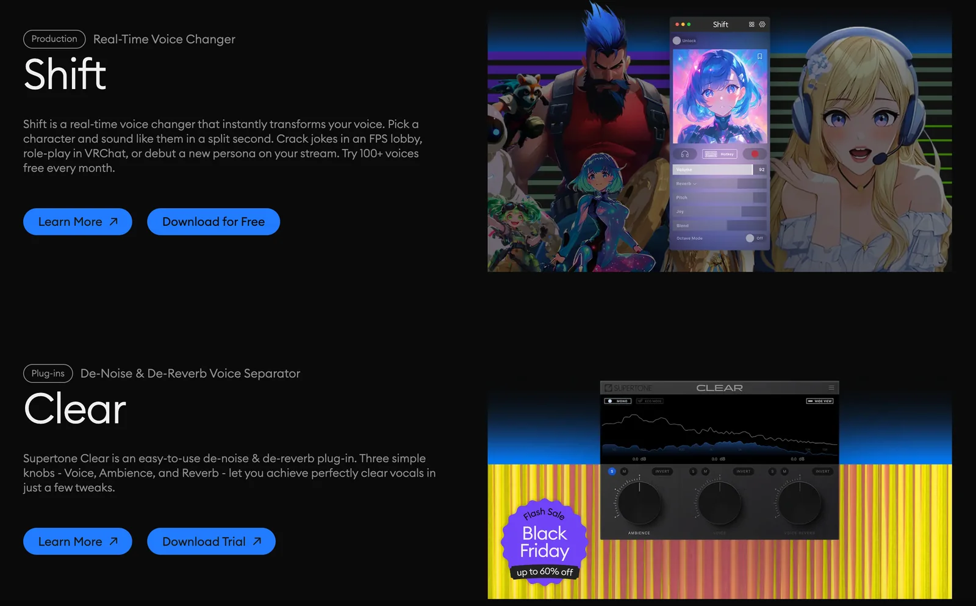Click the grid view icon in Shift's titlebar
The width and height of the screenshot is (976, 606).
coord(750,24)
